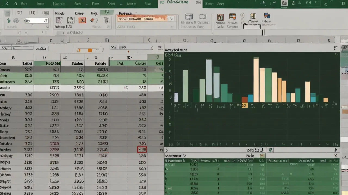Close the lower data panel with the X
The height and width of the screenshot is (195, 348).
335,156
